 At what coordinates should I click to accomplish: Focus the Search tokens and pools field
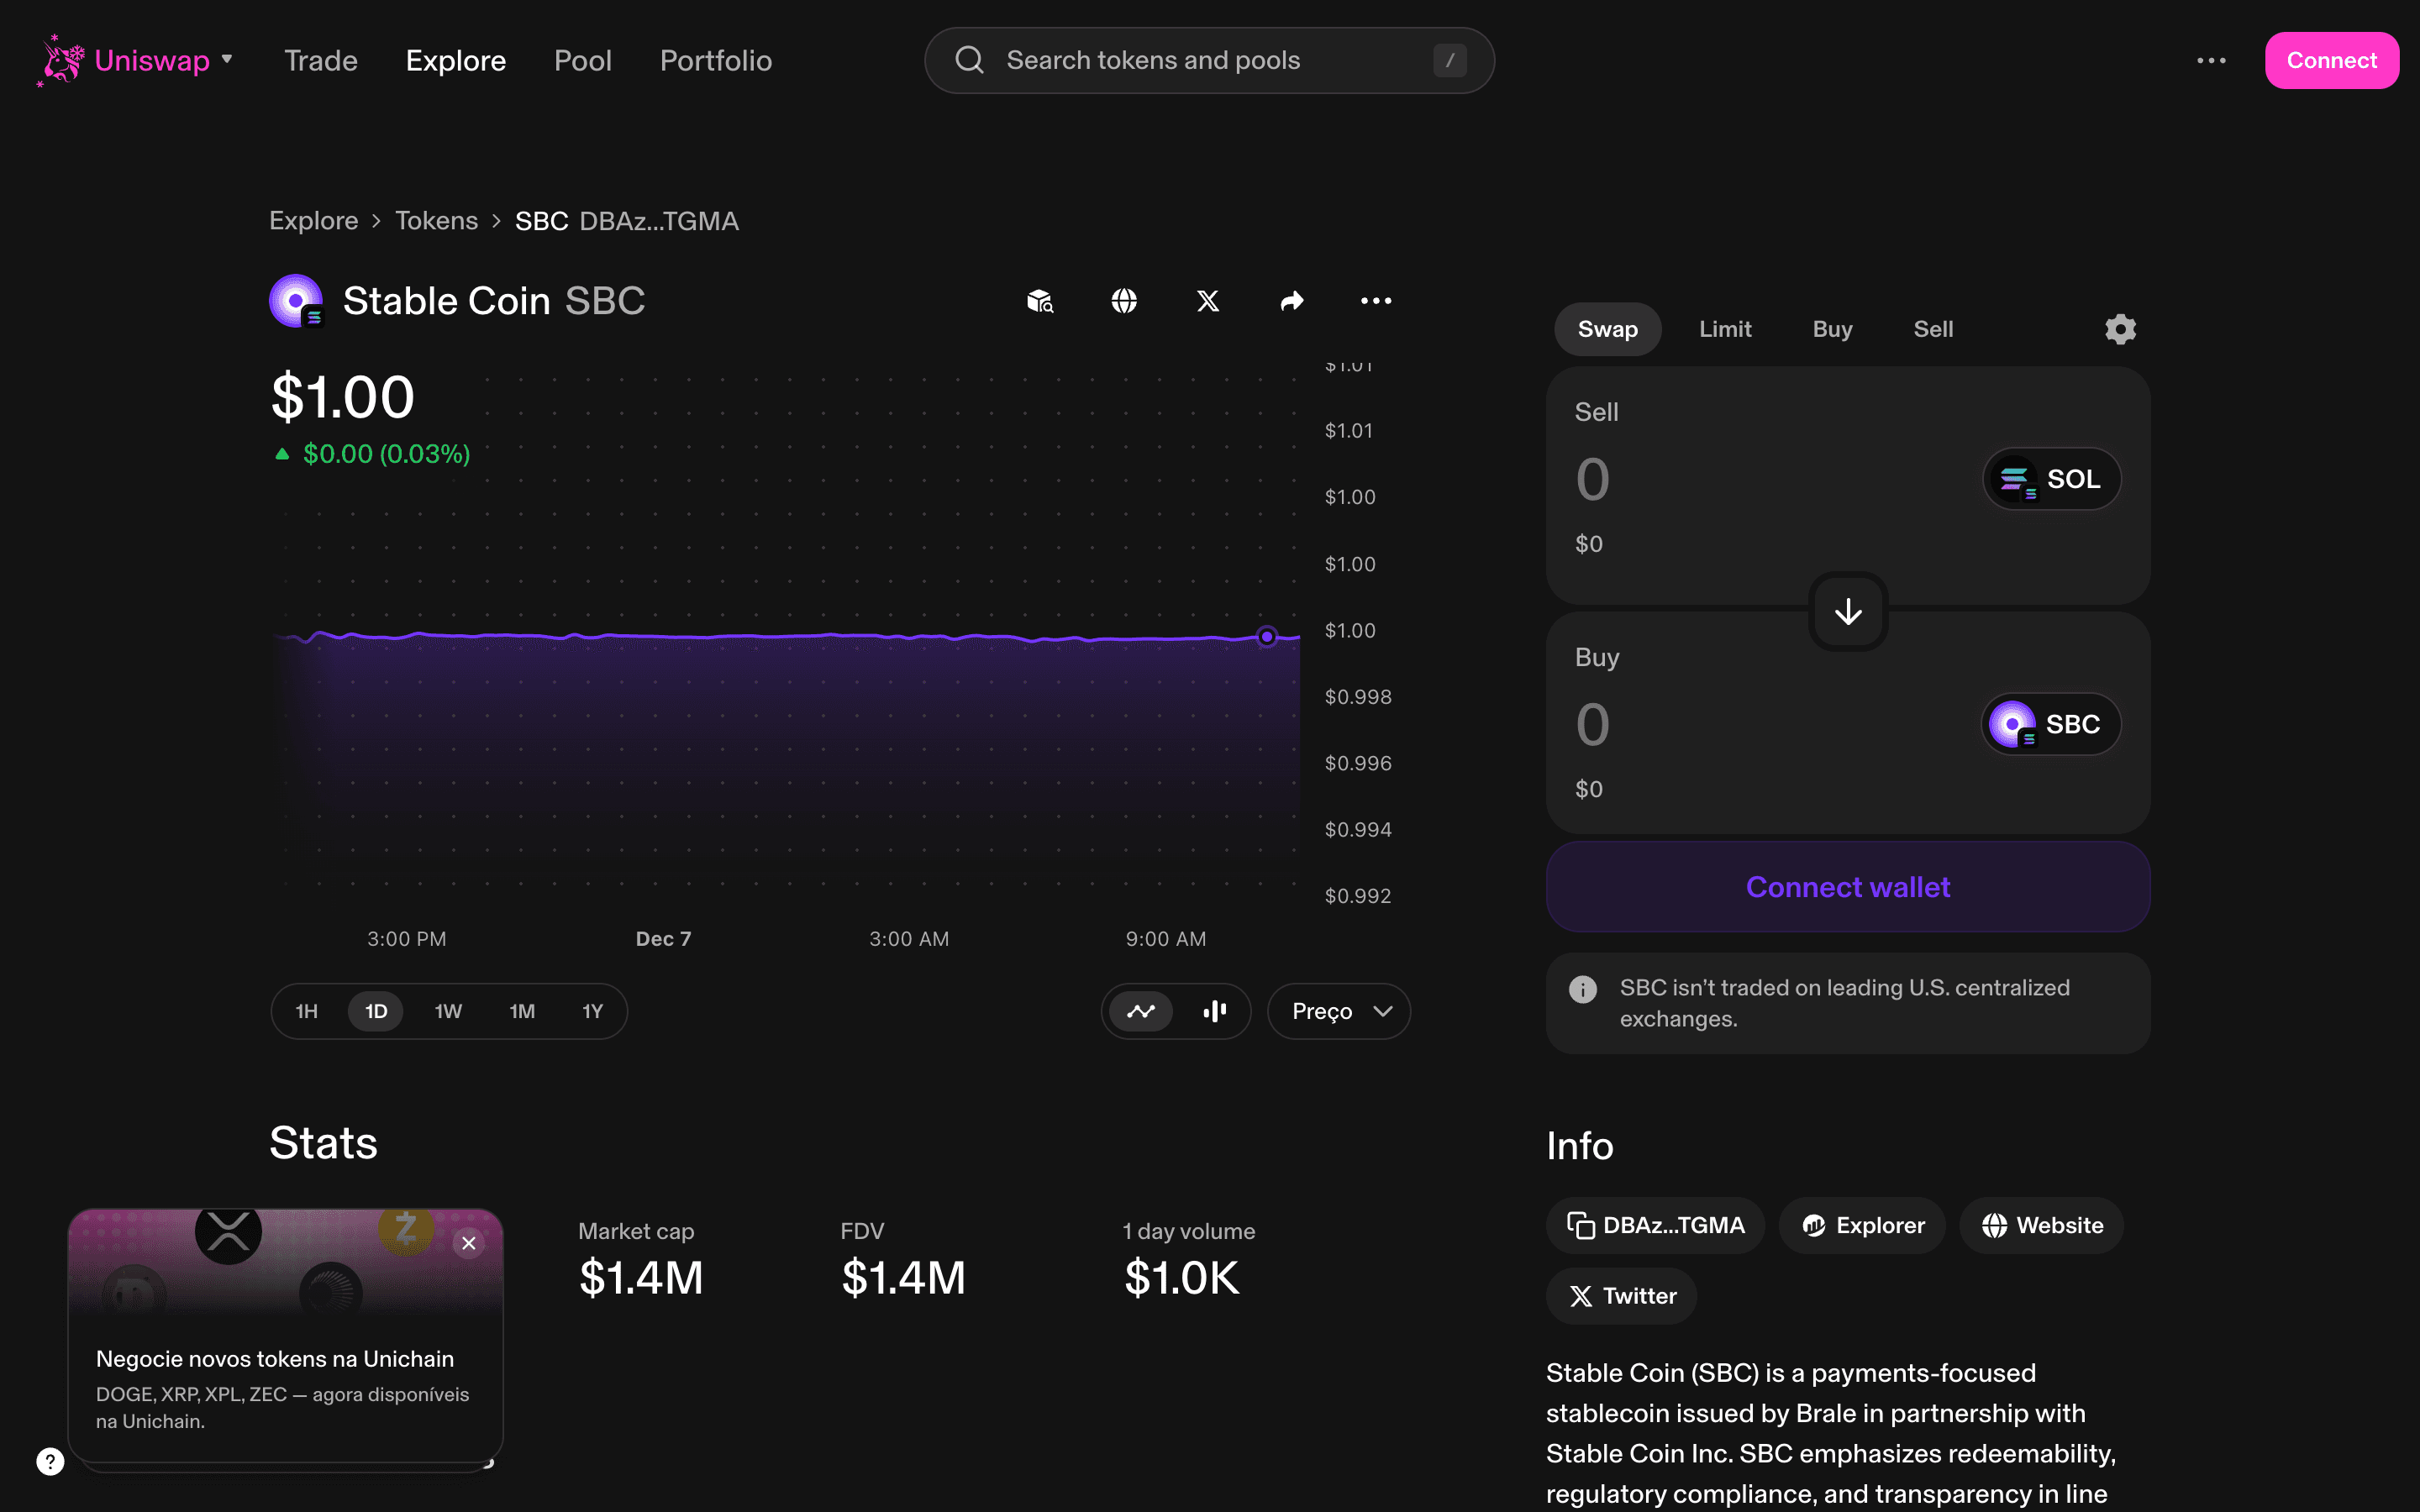coord(1208,61)
